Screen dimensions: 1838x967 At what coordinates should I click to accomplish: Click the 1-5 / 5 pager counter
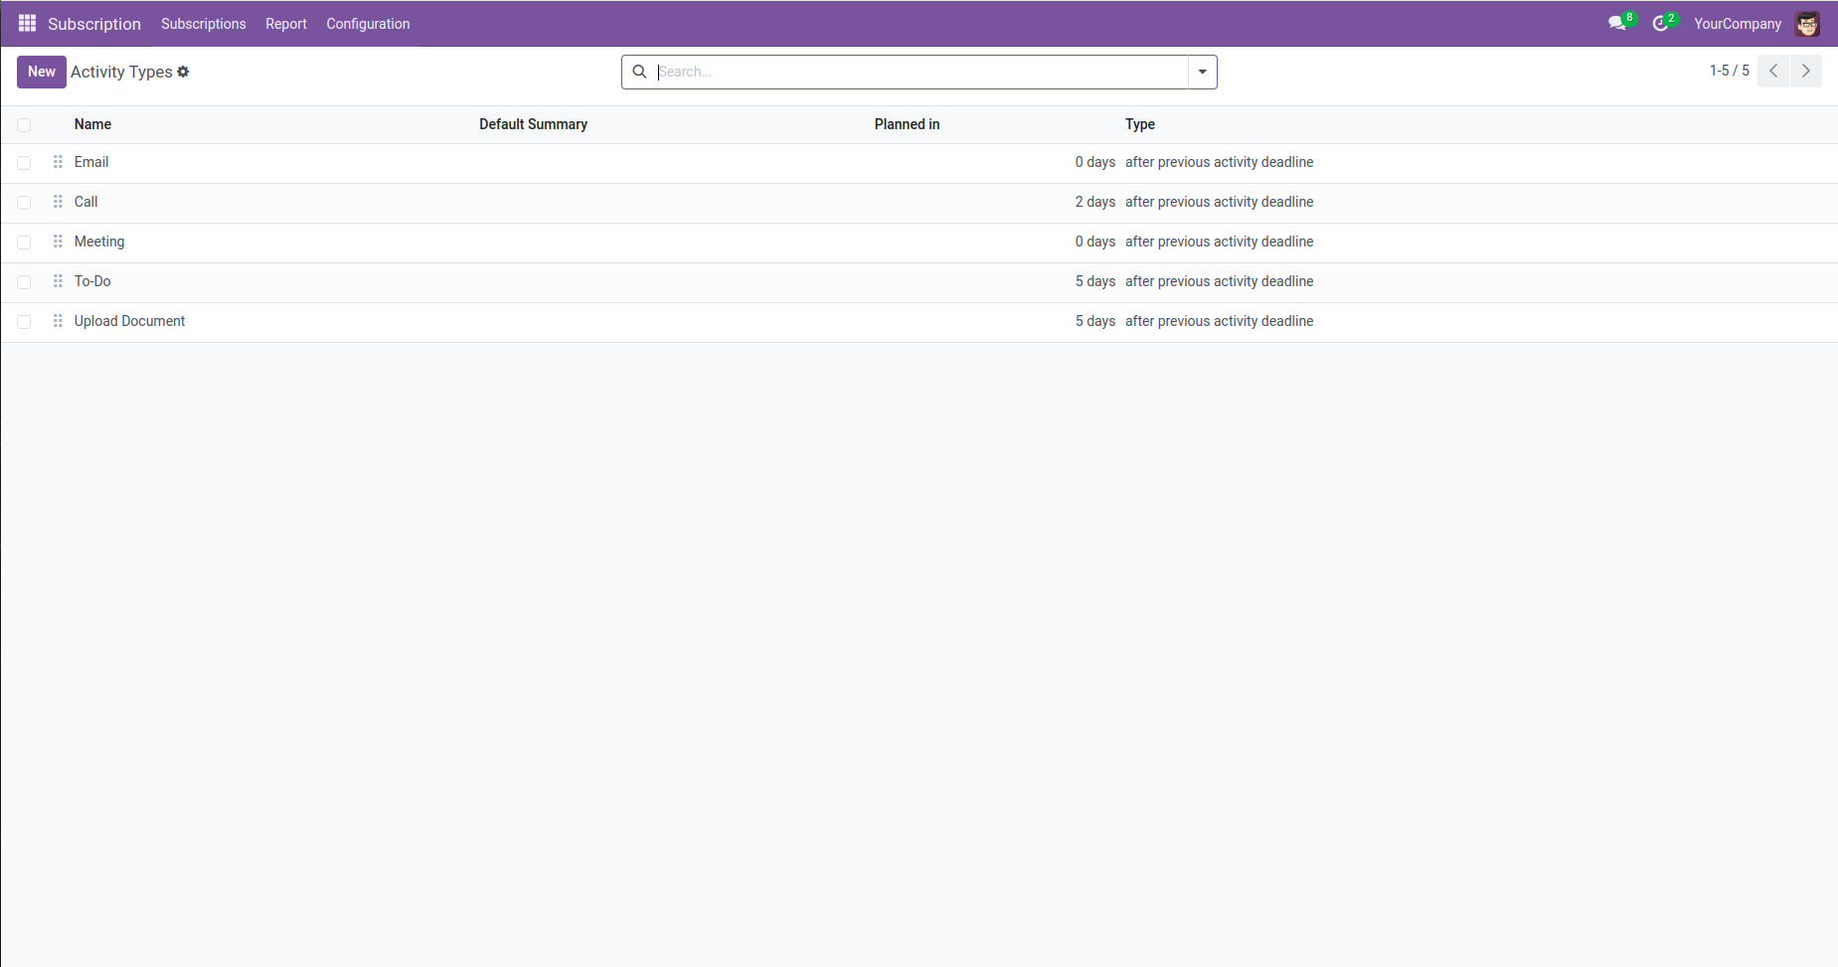point(1729,71)
